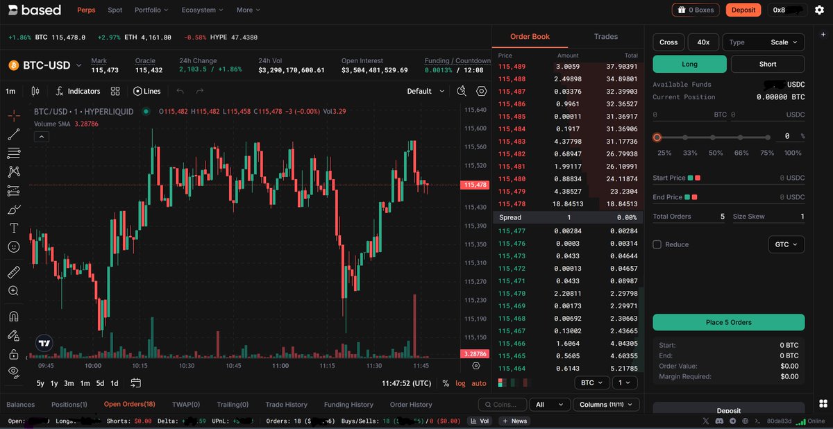Open chart settings hexagon icon
Screen dimensions: 833x429
click(481, 91)
